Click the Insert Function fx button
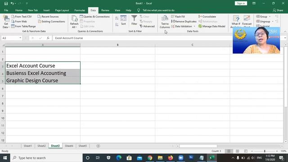Image resolution: width=288 pixels, height=162 pixels. tap(48, 38)
